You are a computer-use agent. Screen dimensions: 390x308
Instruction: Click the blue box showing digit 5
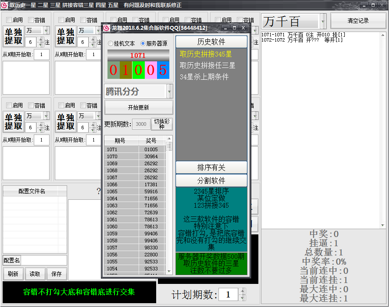(163, 70)
